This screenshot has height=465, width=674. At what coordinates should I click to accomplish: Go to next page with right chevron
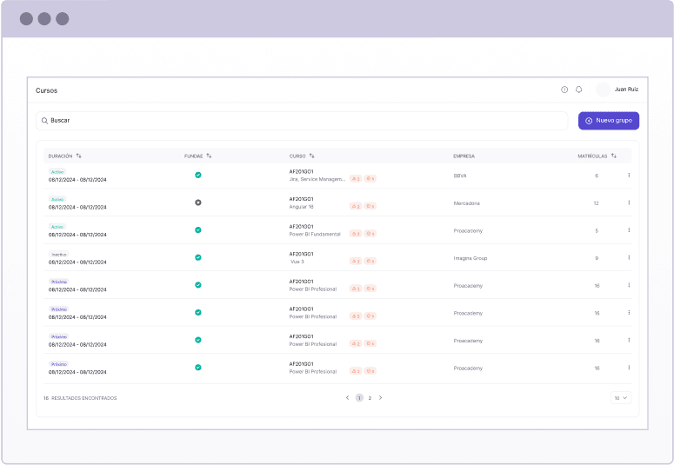click(x=380, y=398)
